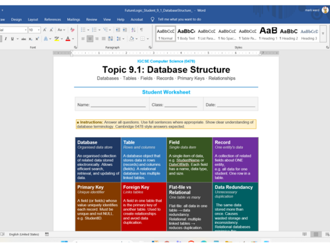Click the Name blank line field

118,105
